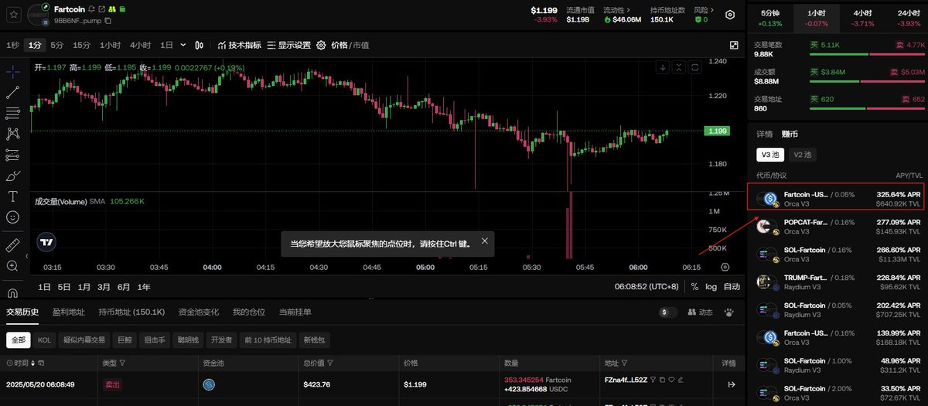Select the Text tool

pos(13,196)
